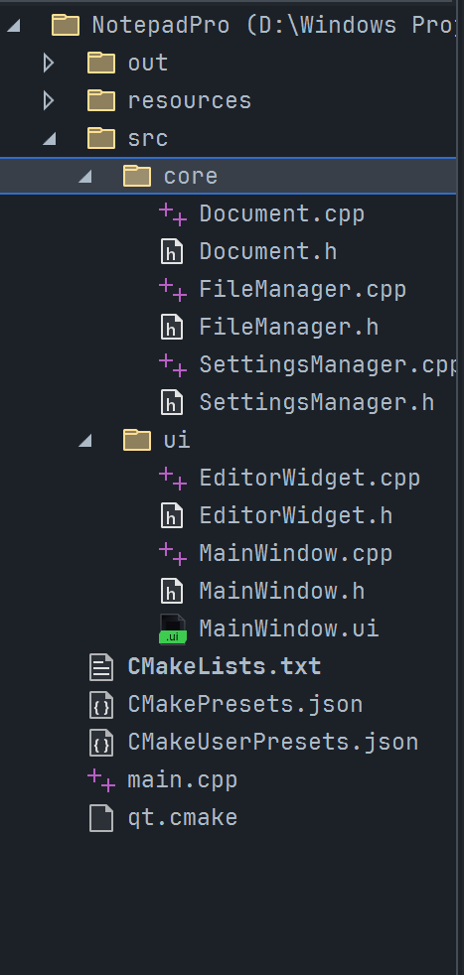Click the text file icon for CMakeLists.txt

point(101,666)
